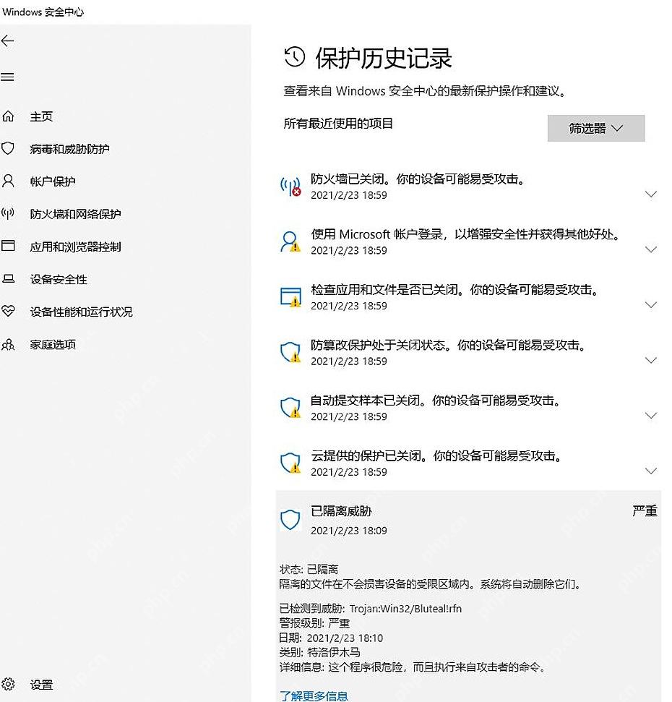This screenshot has width=672, height=702.
Task: Click the window icon for 应用和浏览器控制
Action: pos(8,246)
